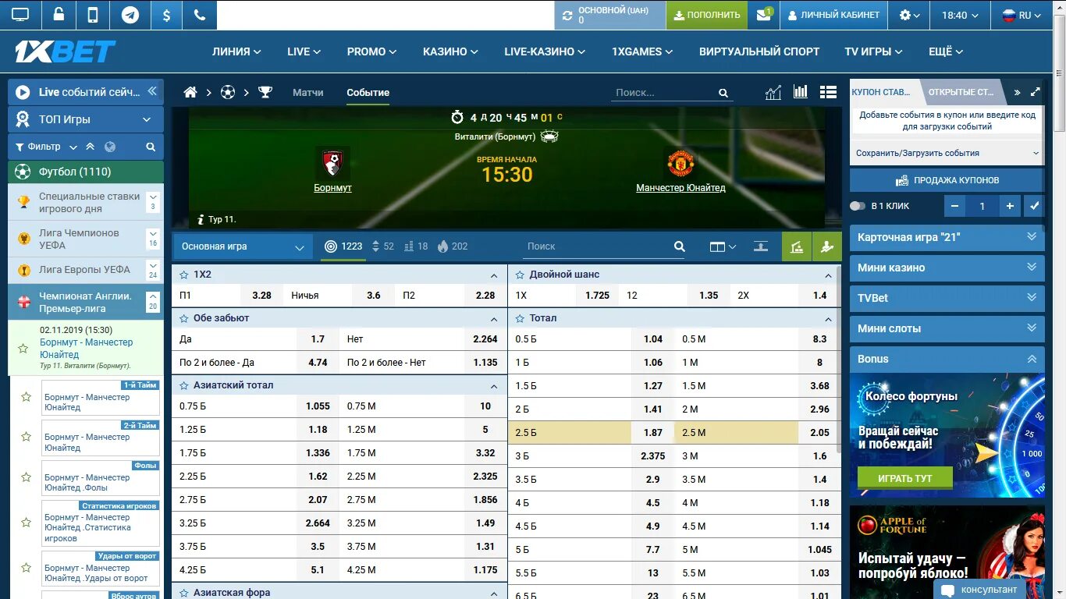
Task: Click the magnifier next to Поиск... field
Action: (x=723, y=93)
